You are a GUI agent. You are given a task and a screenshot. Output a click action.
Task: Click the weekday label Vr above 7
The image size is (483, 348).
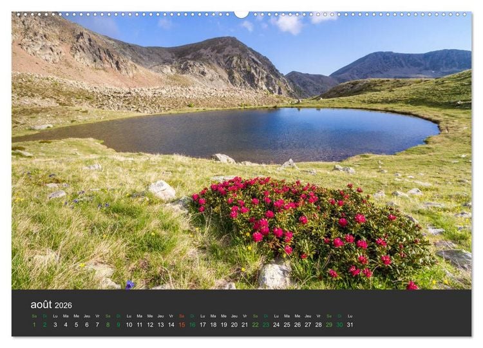pyautogui.click(x=97, y=316)
